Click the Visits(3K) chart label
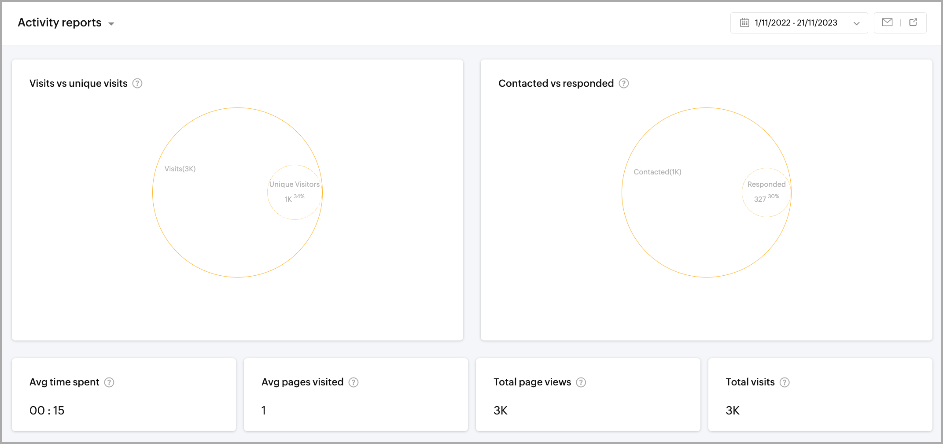Viewport: 943px width, 444px height. tap(180, 169)
